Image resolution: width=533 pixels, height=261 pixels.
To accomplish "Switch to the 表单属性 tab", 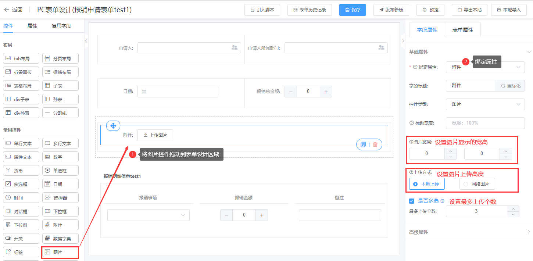I will click(462, 30).
